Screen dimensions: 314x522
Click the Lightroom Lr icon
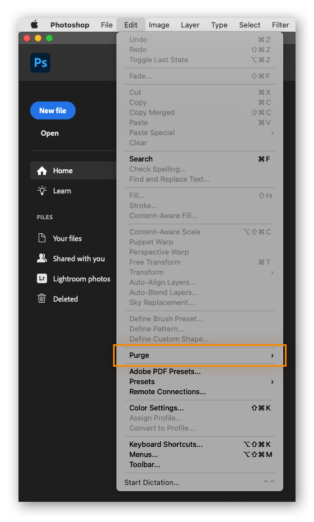42,278
